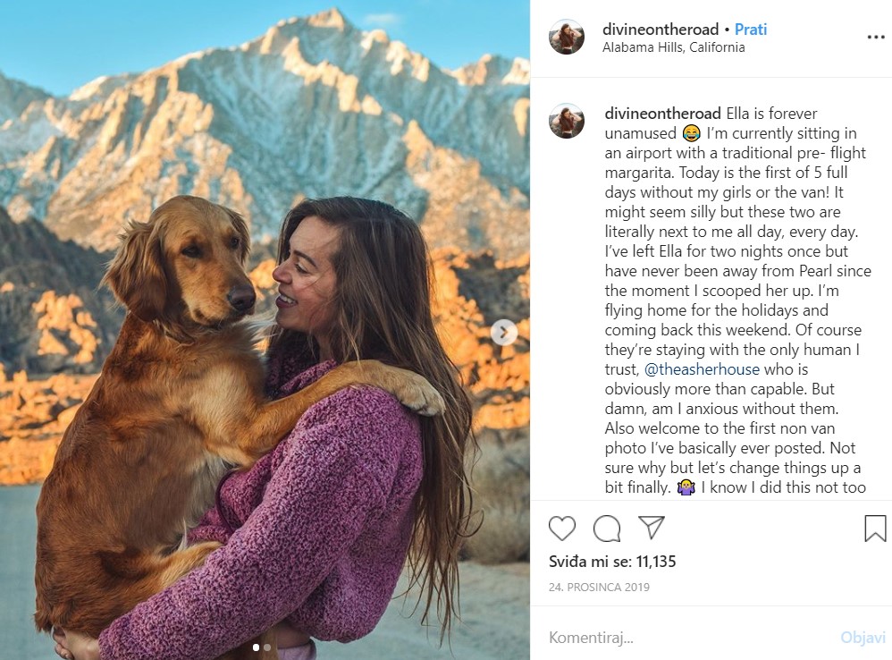
Task: Open the 24. PROSINCA 2019 post date
Action: (x=599, y=588)
